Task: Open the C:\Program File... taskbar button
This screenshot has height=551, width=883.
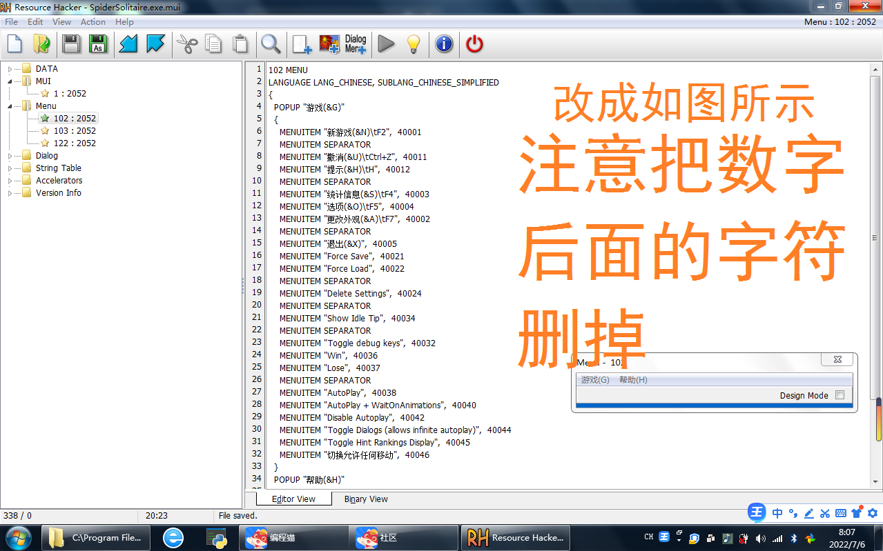Action: pyautogui.click(x=97, y=538)
